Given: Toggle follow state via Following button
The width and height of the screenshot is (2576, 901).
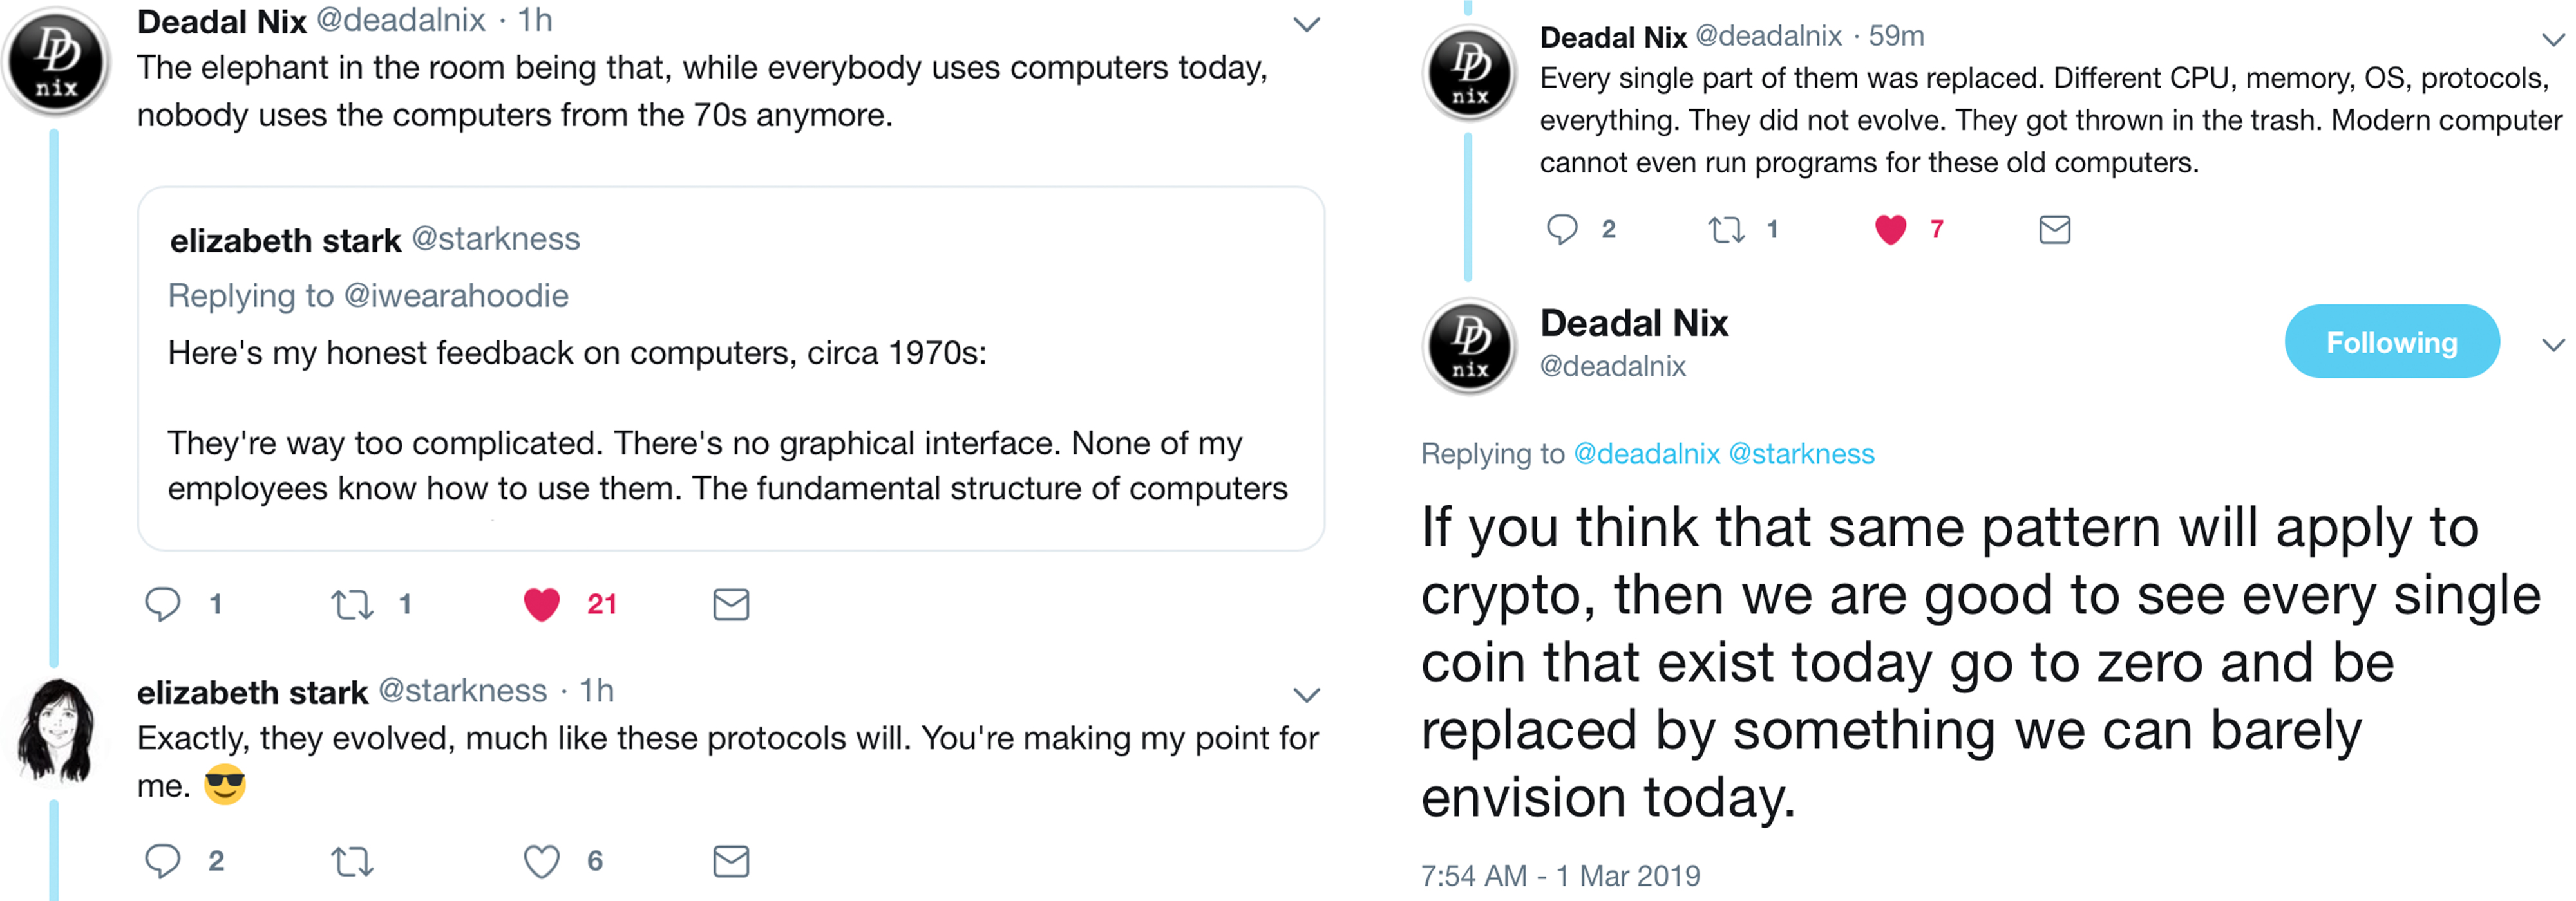Looking at the screenshot, I should 2392,342.
